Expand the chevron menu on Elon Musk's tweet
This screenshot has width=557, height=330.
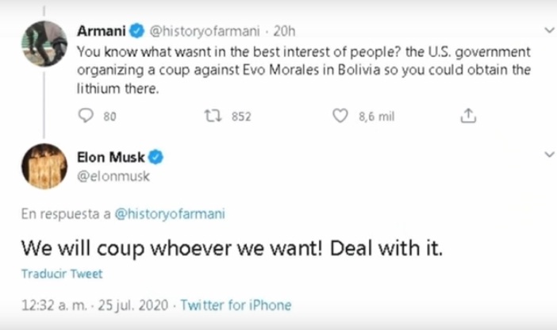(548, 154)
